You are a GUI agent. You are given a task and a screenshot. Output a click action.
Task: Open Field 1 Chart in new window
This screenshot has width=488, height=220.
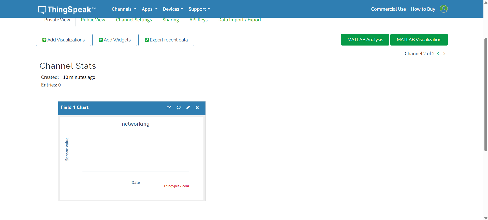tap(169, 108)
